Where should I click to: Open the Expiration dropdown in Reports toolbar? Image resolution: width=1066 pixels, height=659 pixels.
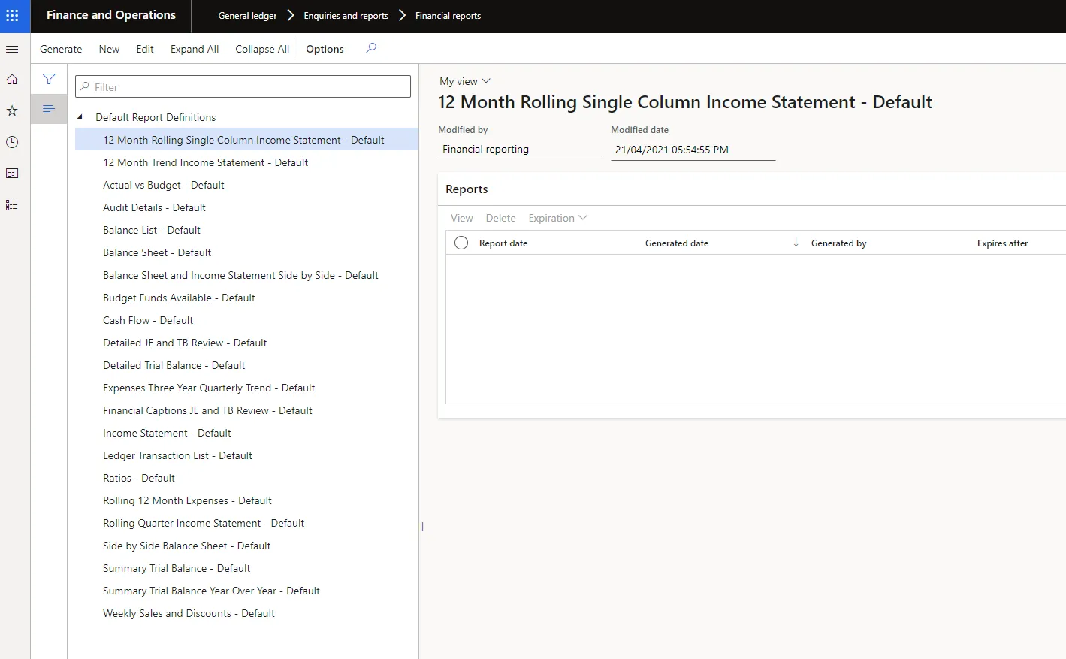coord(557,218)
